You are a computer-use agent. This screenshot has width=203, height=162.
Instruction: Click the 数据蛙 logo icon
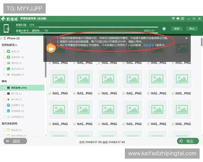click(3, 19)
